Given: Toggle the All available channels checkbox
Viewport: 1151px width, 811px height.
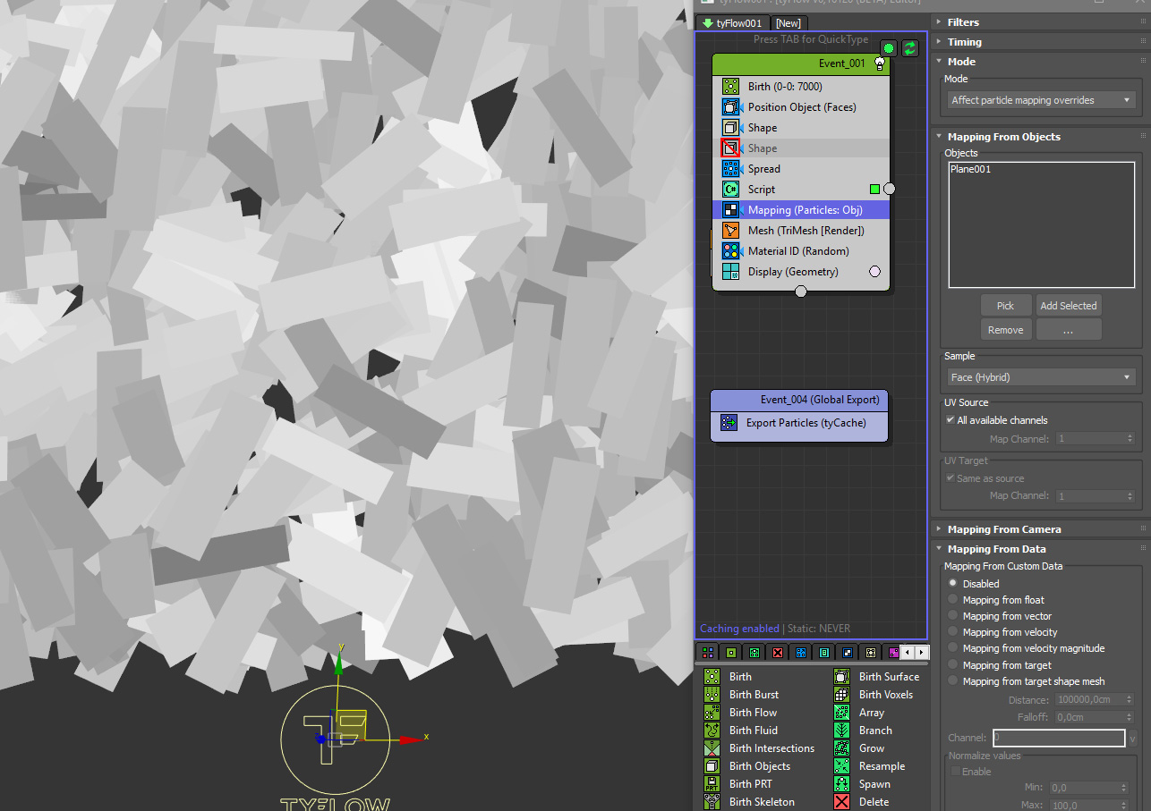Looking at the screenshot, I should click(951, 420).
